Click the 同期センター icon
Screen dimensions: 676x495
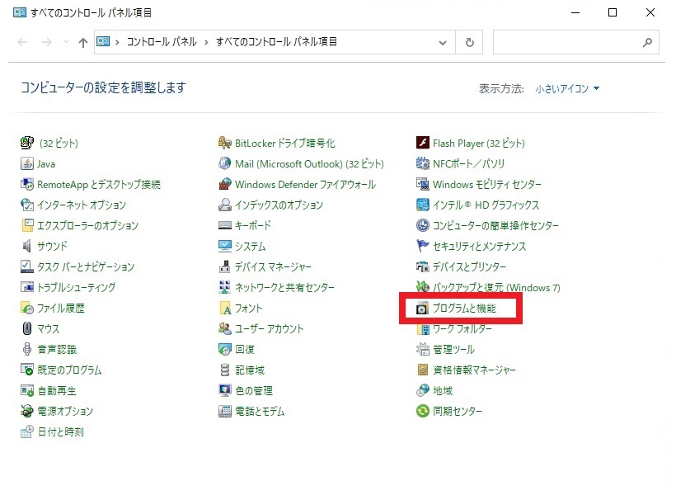423,412
